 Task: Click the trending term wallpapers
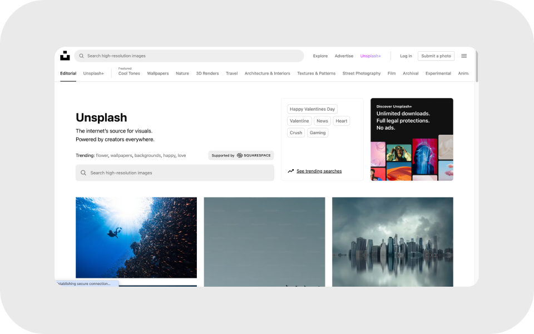(121, 155)
